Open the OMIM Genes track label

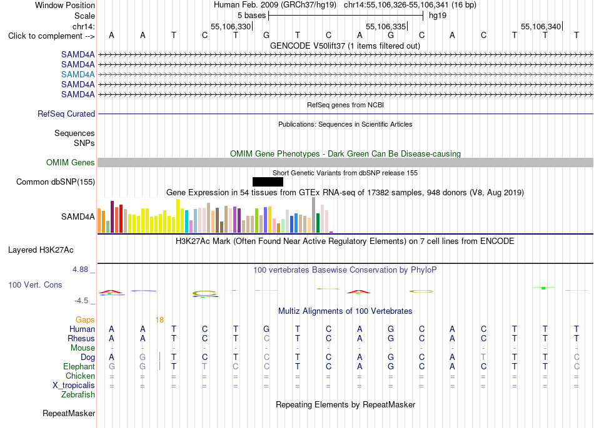coord(71,163)
